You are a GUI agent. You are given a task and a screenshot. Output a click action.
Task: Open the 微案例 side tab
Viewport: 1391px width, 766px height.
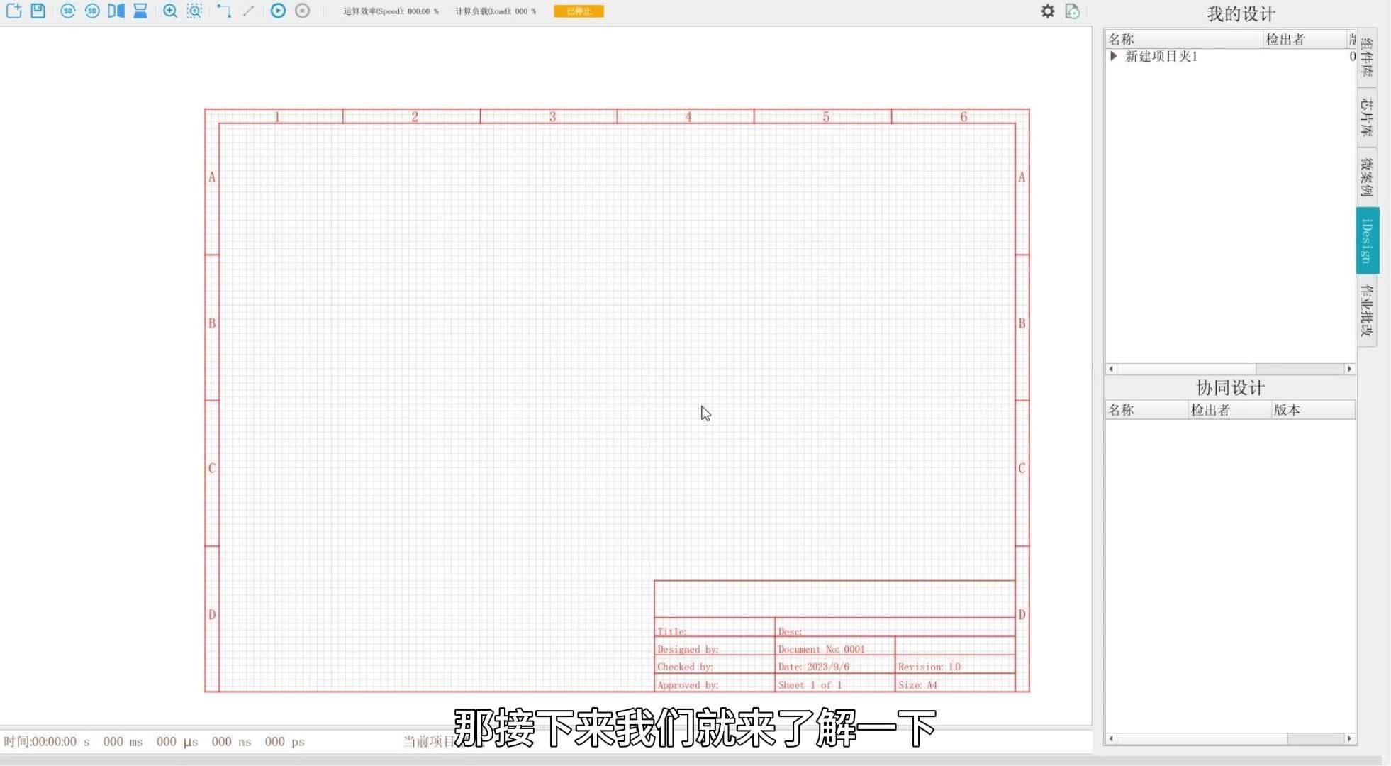coord(1367,177)
